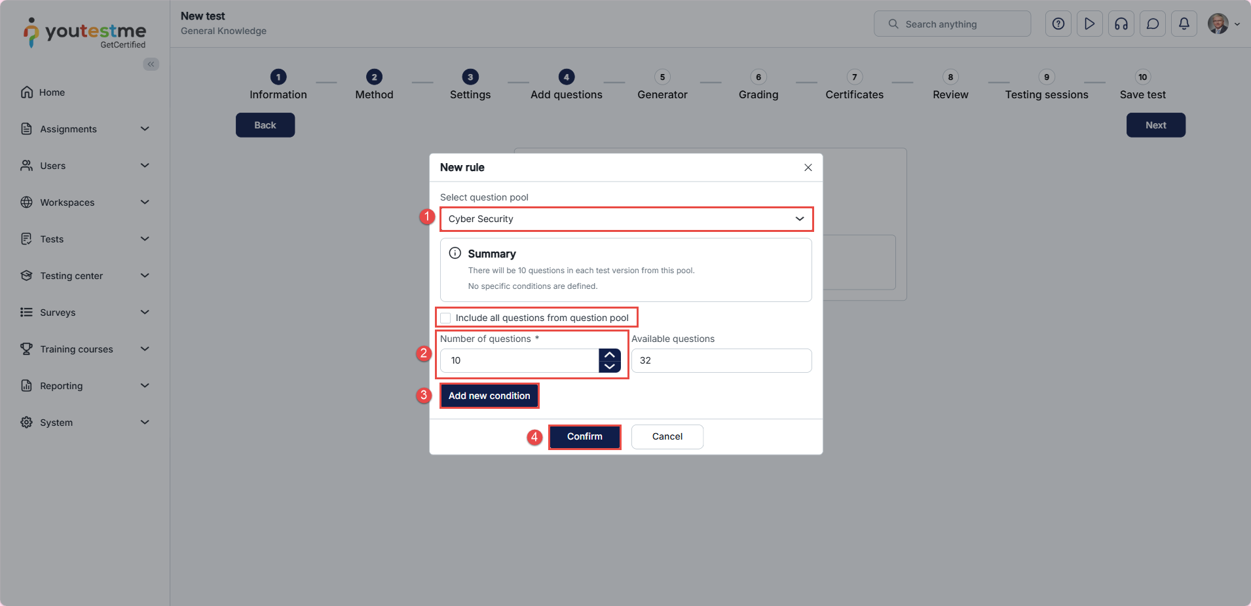
Task: Expand the Assignments sidebar menu
Action: point(85,129)
